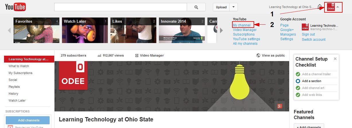Select the Add web links checklist item
Image resolution: width=352 pixels, height=128 pixels.
click(312, 95)
